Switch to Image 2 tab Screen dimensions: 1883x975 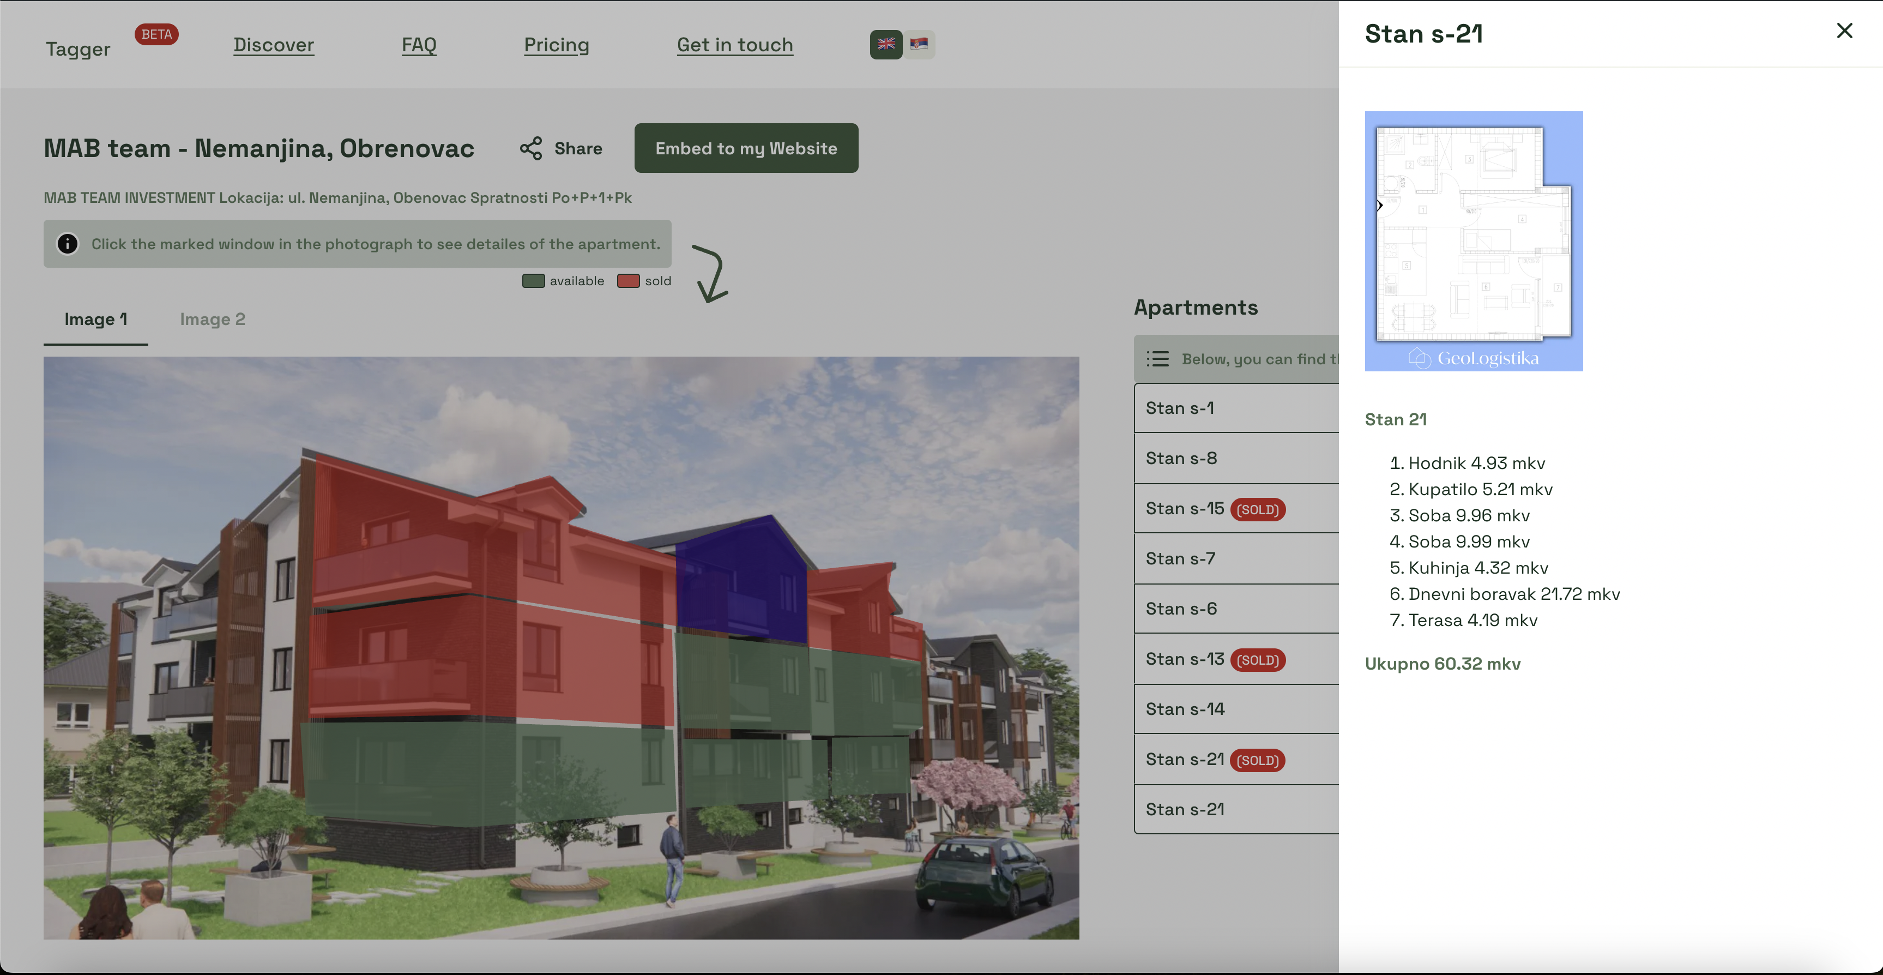[x=212, y=320]
